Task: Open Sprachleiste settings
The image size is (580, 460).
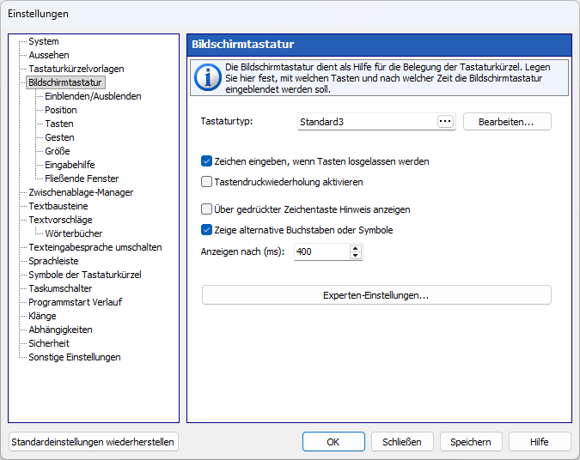Action: (x=53, y=261)
